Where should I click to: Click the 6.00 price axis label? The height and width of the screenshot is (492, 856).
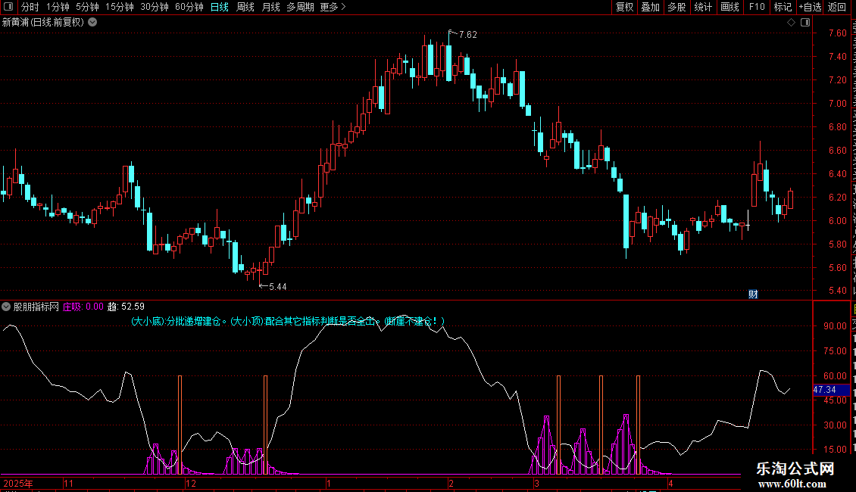[x=837, y=221]
